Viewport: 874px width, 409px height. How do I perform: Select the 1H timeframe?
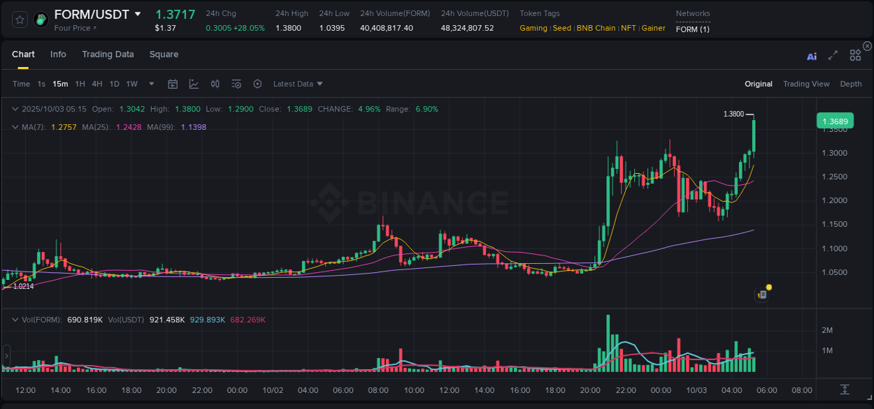[79, 84]
